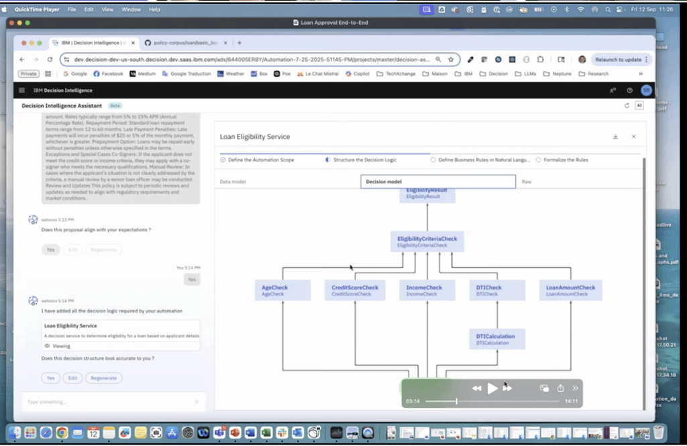Image resolution: width=687 pixels, height=446 pixels.
Task: Click the zoom magnifier in the address bar
Action: (438, 60)
